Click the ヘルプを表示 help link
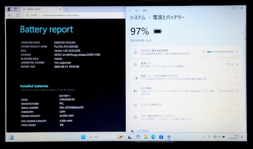The width and height of the screenshot is (253, 149). point(143,131)
